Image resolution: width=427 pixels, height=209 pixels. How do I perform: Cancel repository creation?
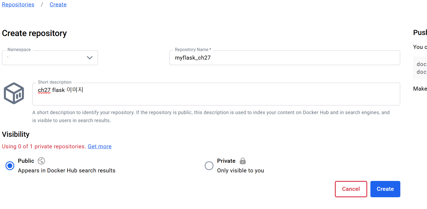351,189
